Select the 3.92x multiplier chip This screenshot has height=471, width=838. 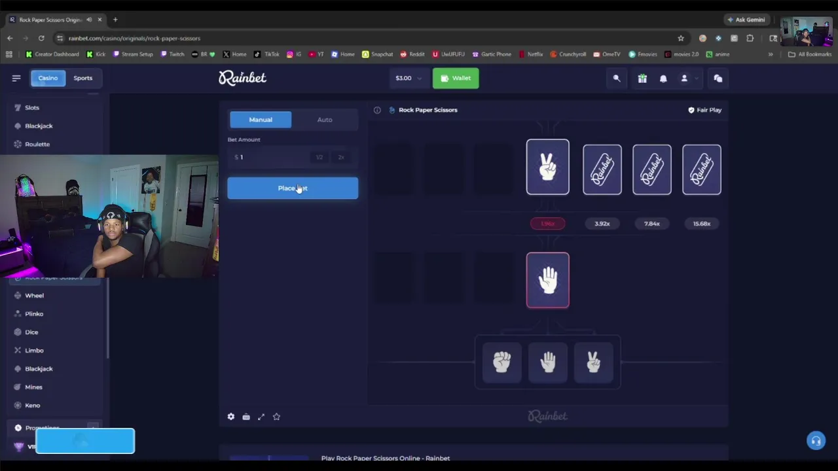tap(602, 224)
